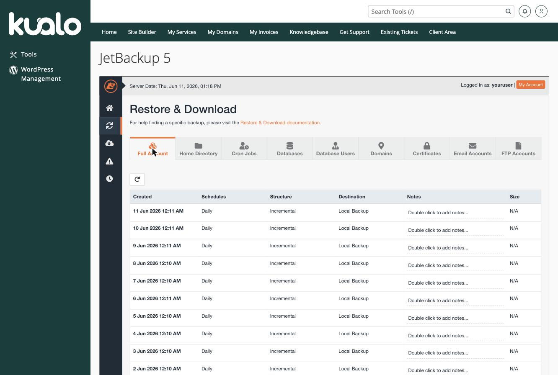This screenshot has height=375, width=558.
Task: Sort by the Destination column header
Action: (352, 197)
